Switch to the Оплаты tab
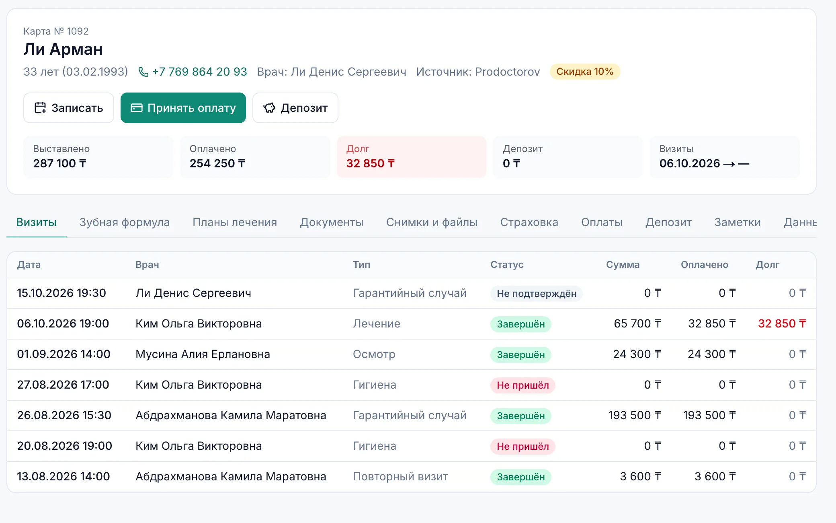Image resolution: width=836 pixels, height=523 pixels. [602, 222]
